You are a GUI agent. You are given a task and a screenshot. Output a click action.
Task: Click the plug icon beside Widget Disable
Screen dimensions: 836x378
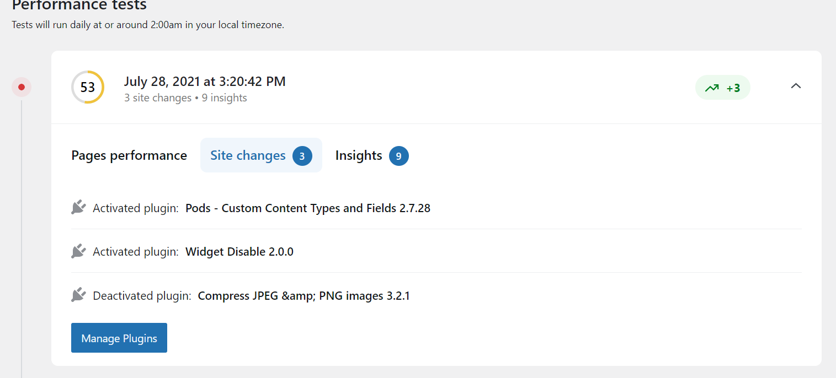(78, 251)
